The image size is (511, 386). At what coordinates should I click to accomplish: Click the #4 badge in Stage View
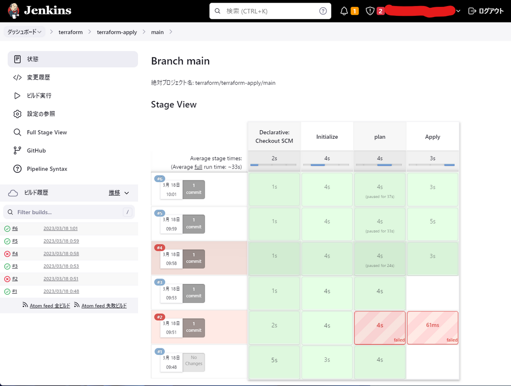tap(160, 248)
